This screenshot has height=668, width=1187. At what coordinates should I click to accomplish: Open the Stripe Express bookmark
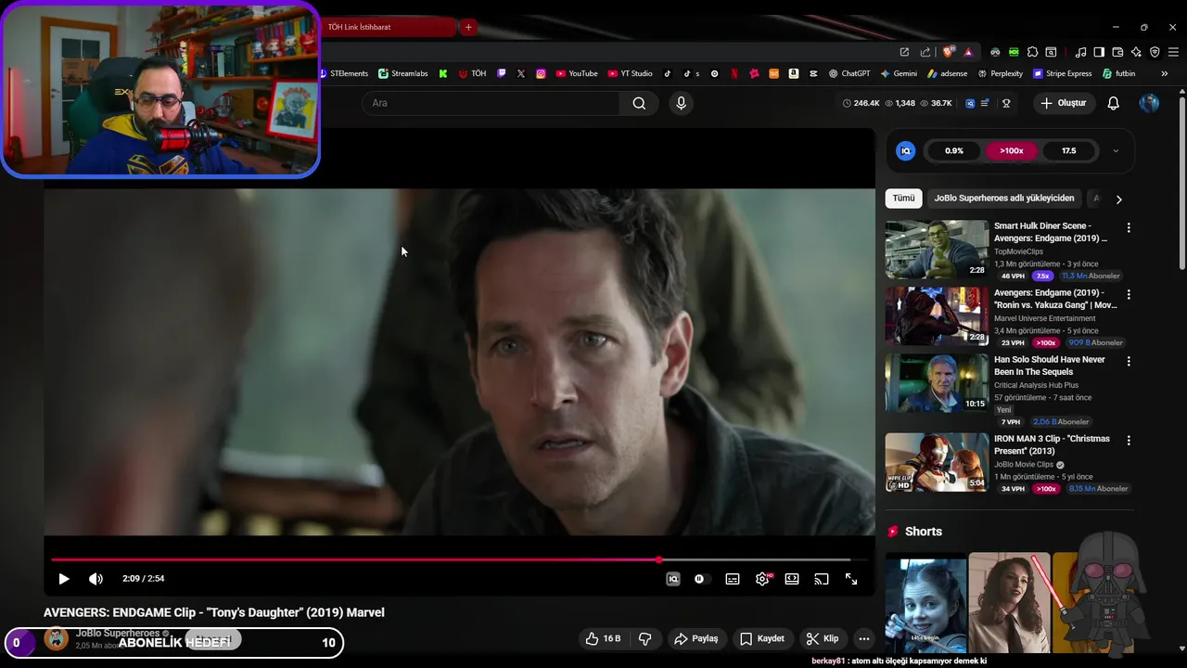pos(1062,73)
